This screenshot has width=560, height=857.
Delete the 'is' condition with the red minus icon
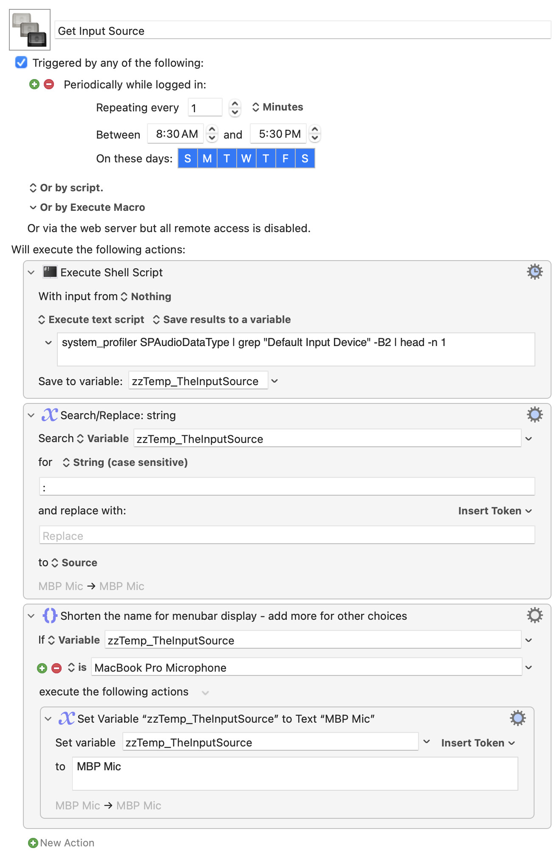point(57,668)
